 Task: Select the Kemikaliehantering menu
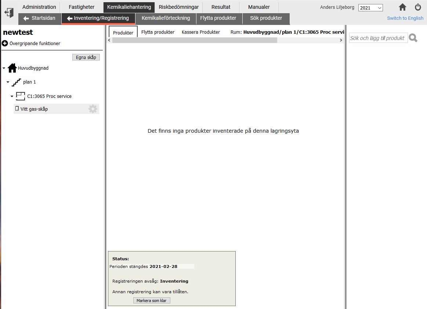(x=129, y=7)
